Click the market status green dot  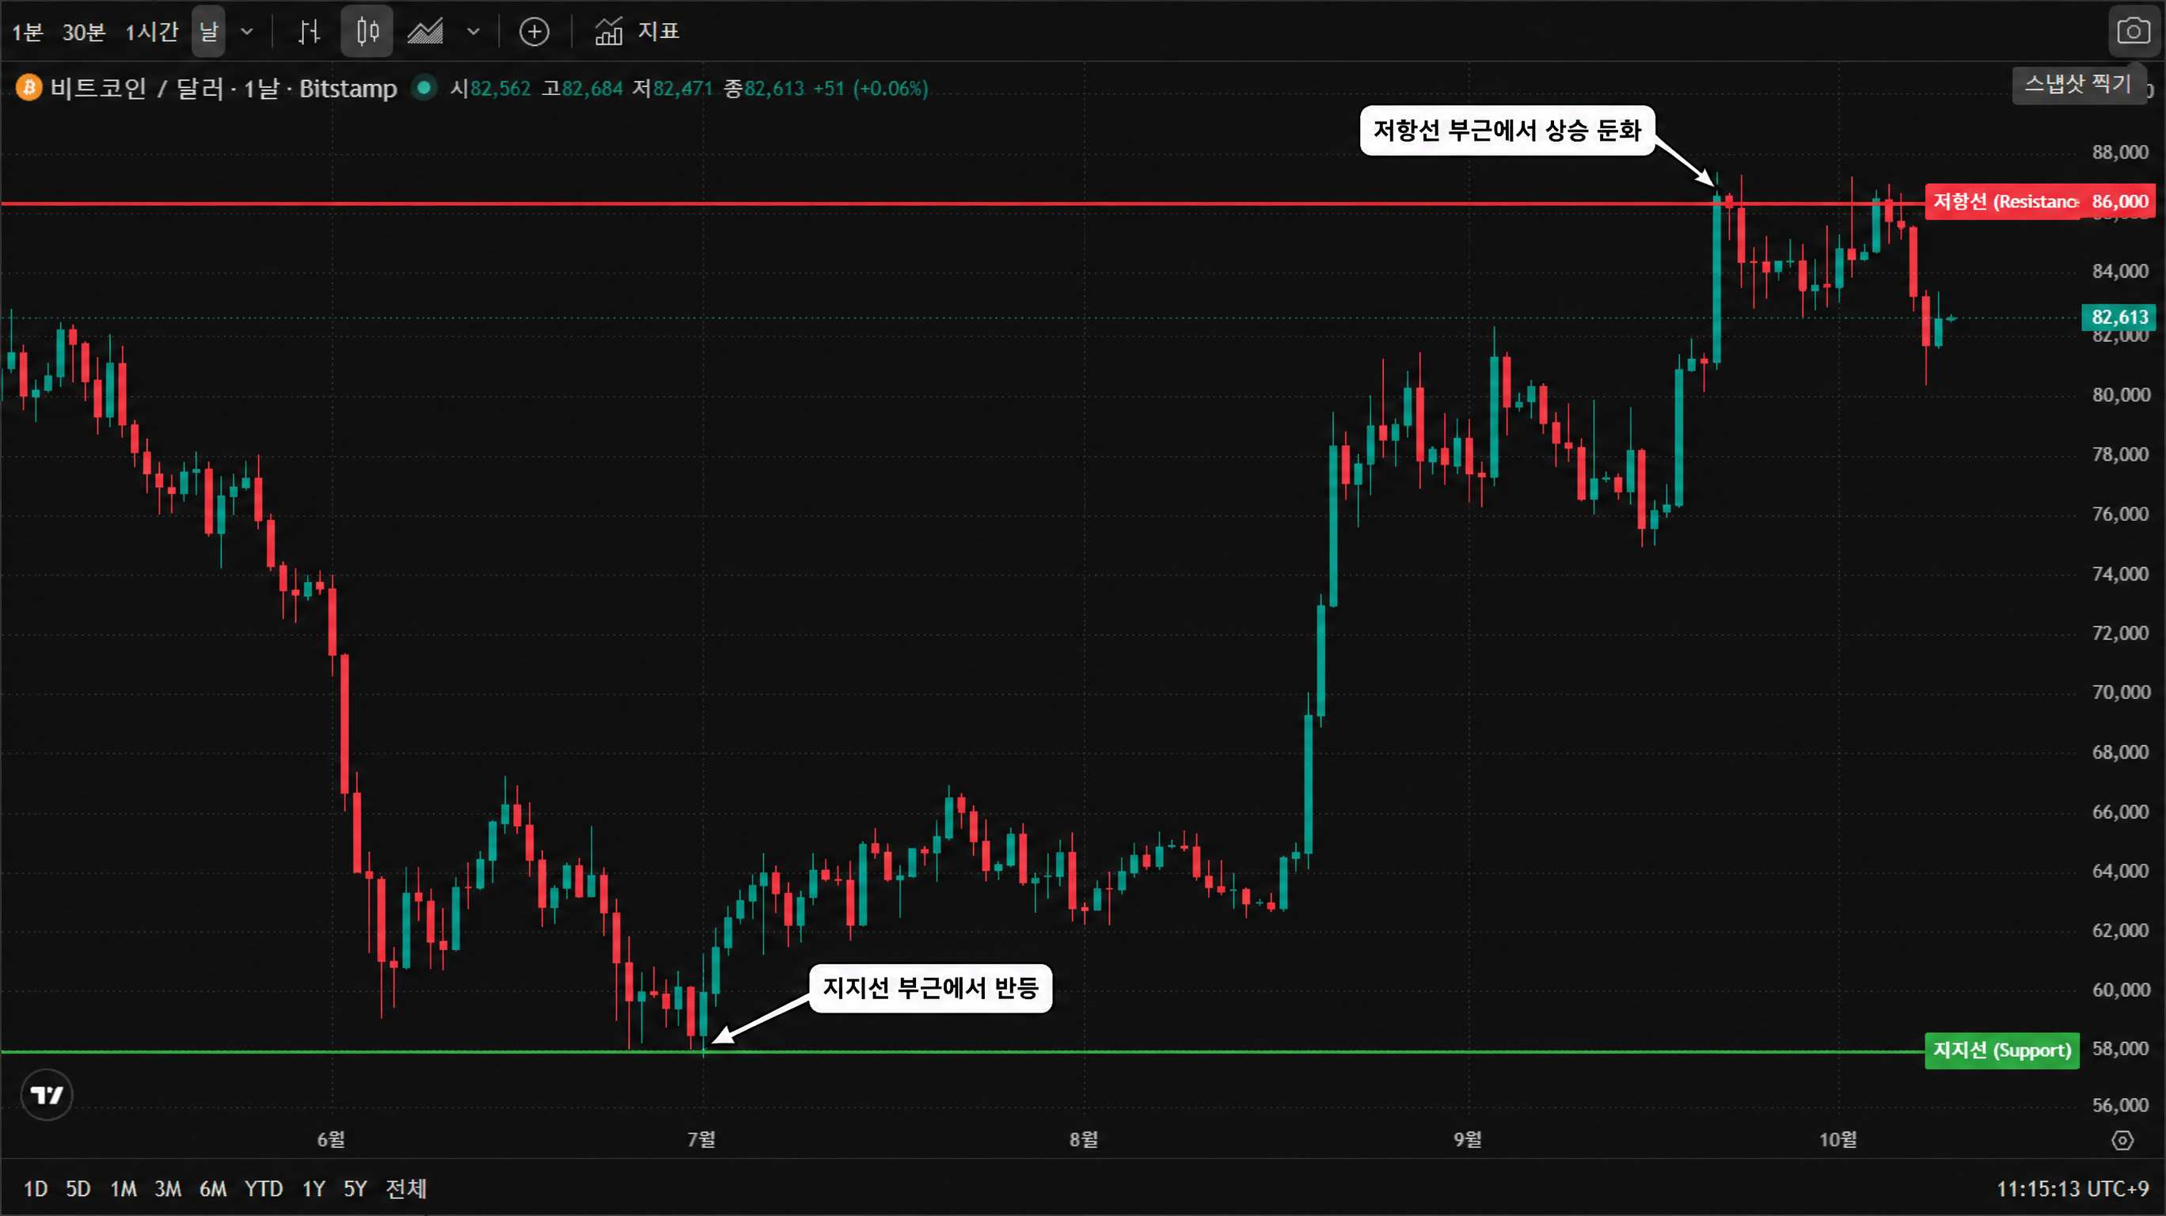point(424,86)
